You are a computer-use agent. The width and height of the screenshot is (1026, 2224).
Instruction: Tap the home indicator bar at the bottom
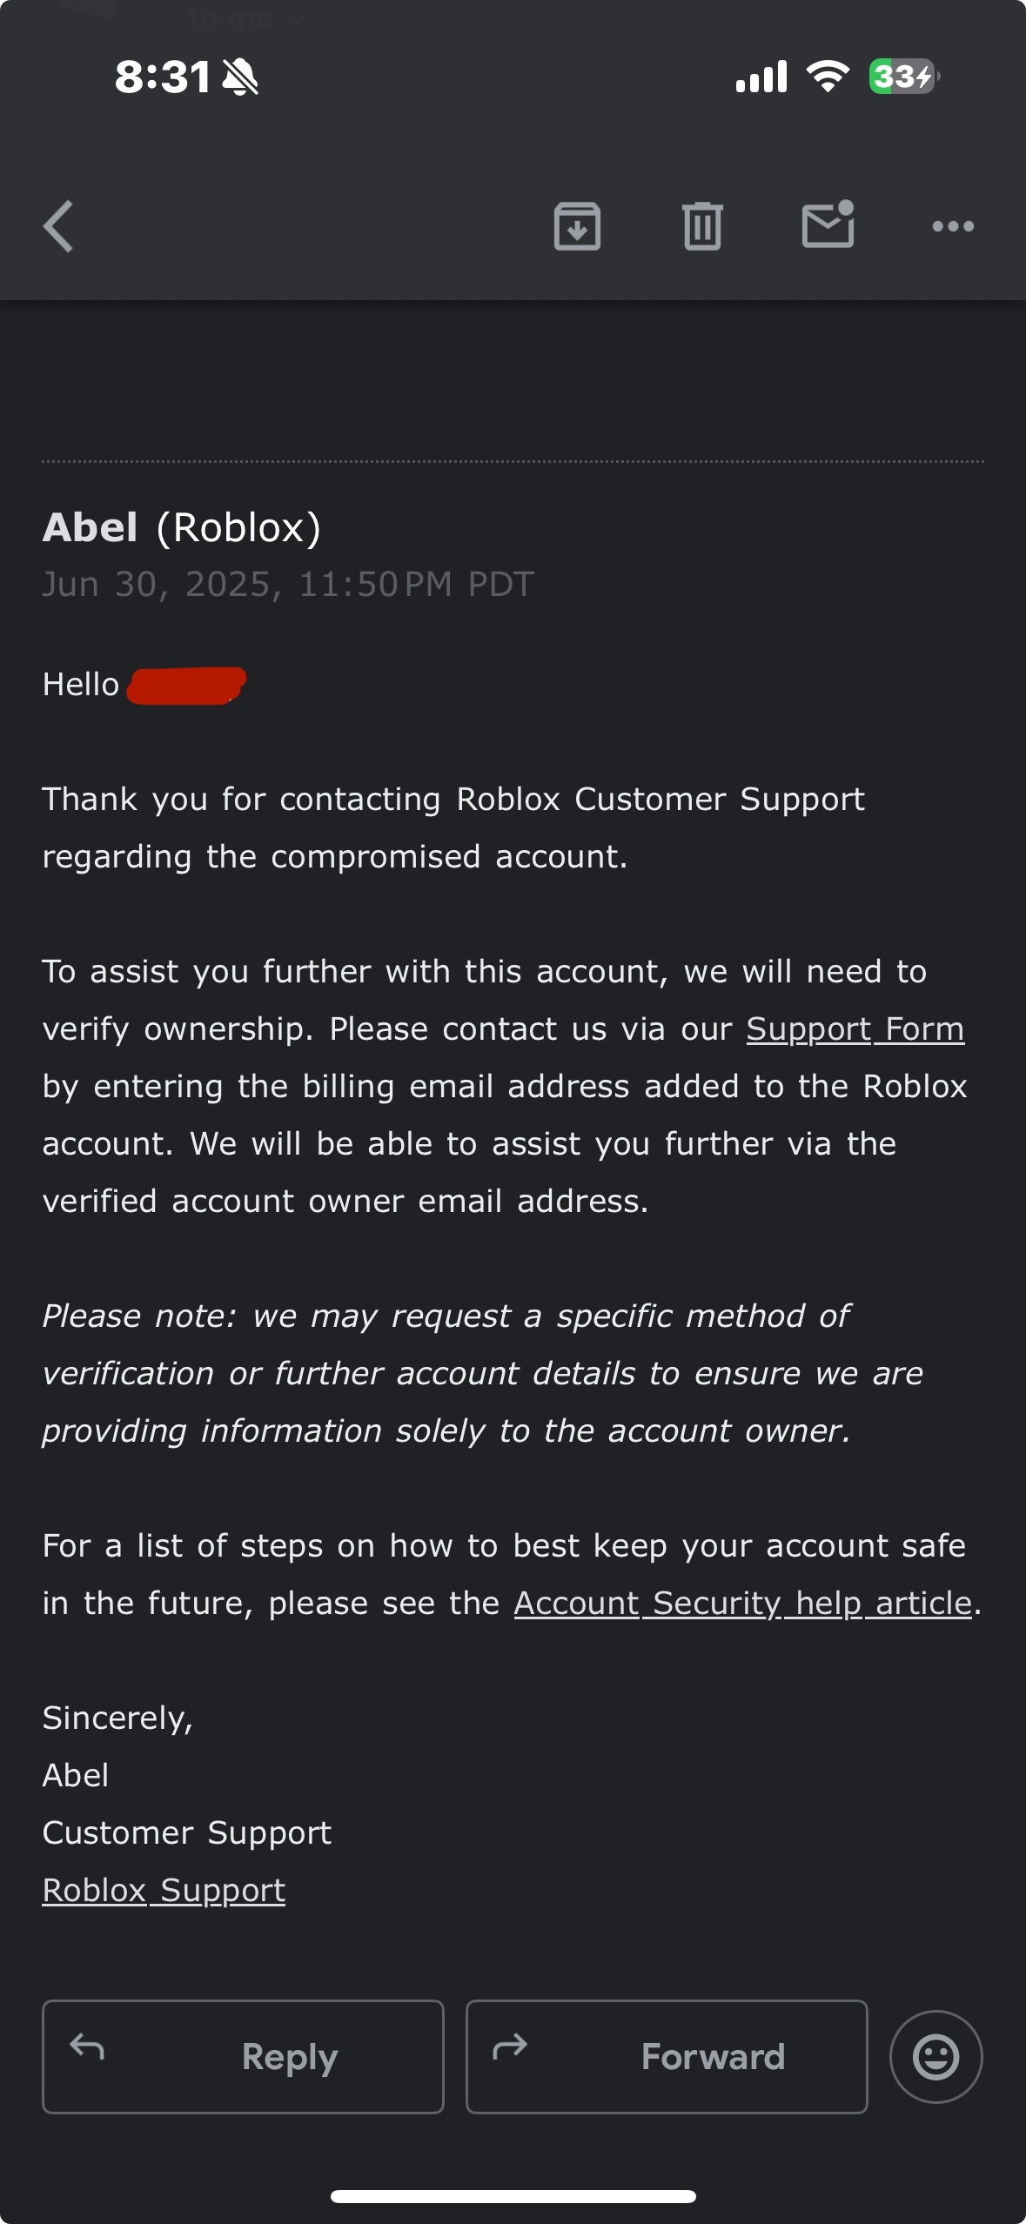513,2196
